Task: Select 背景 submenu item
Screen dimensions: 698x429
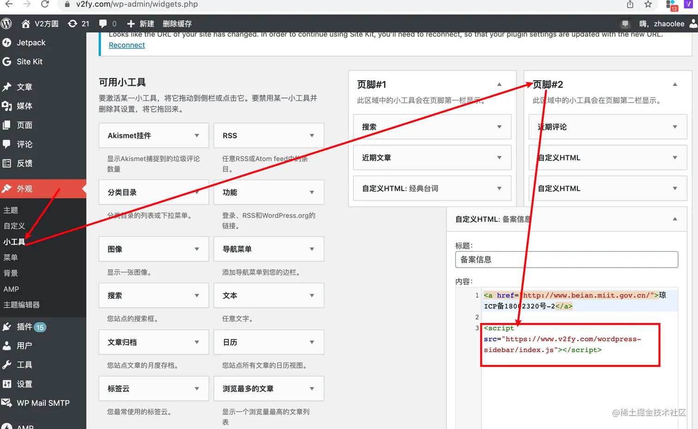Action: pyautogui.click(x=11, y=273)
